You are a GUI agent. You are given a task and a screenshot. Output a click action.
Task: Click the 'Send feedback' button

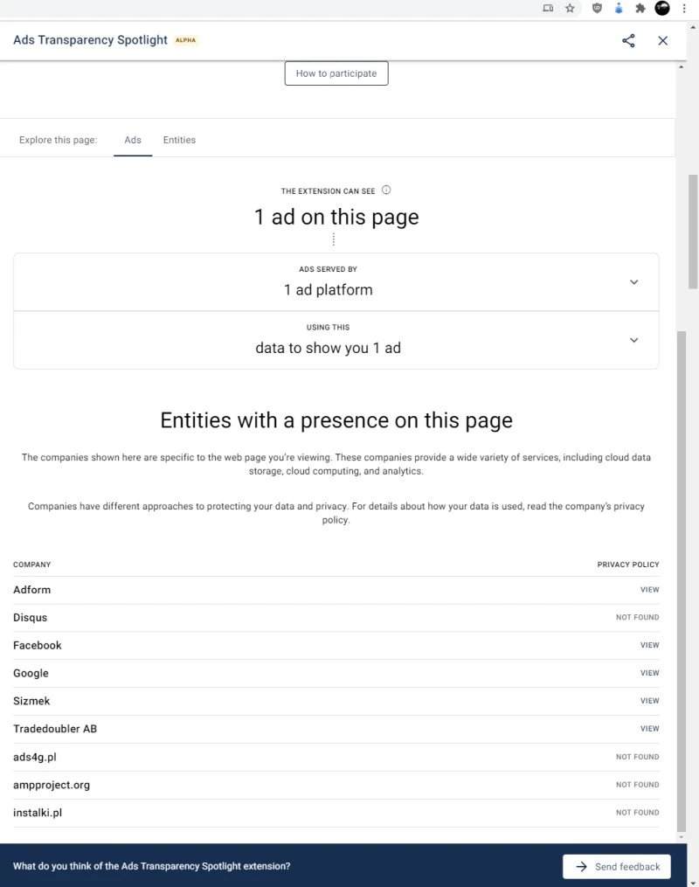(x=616, y=866)
